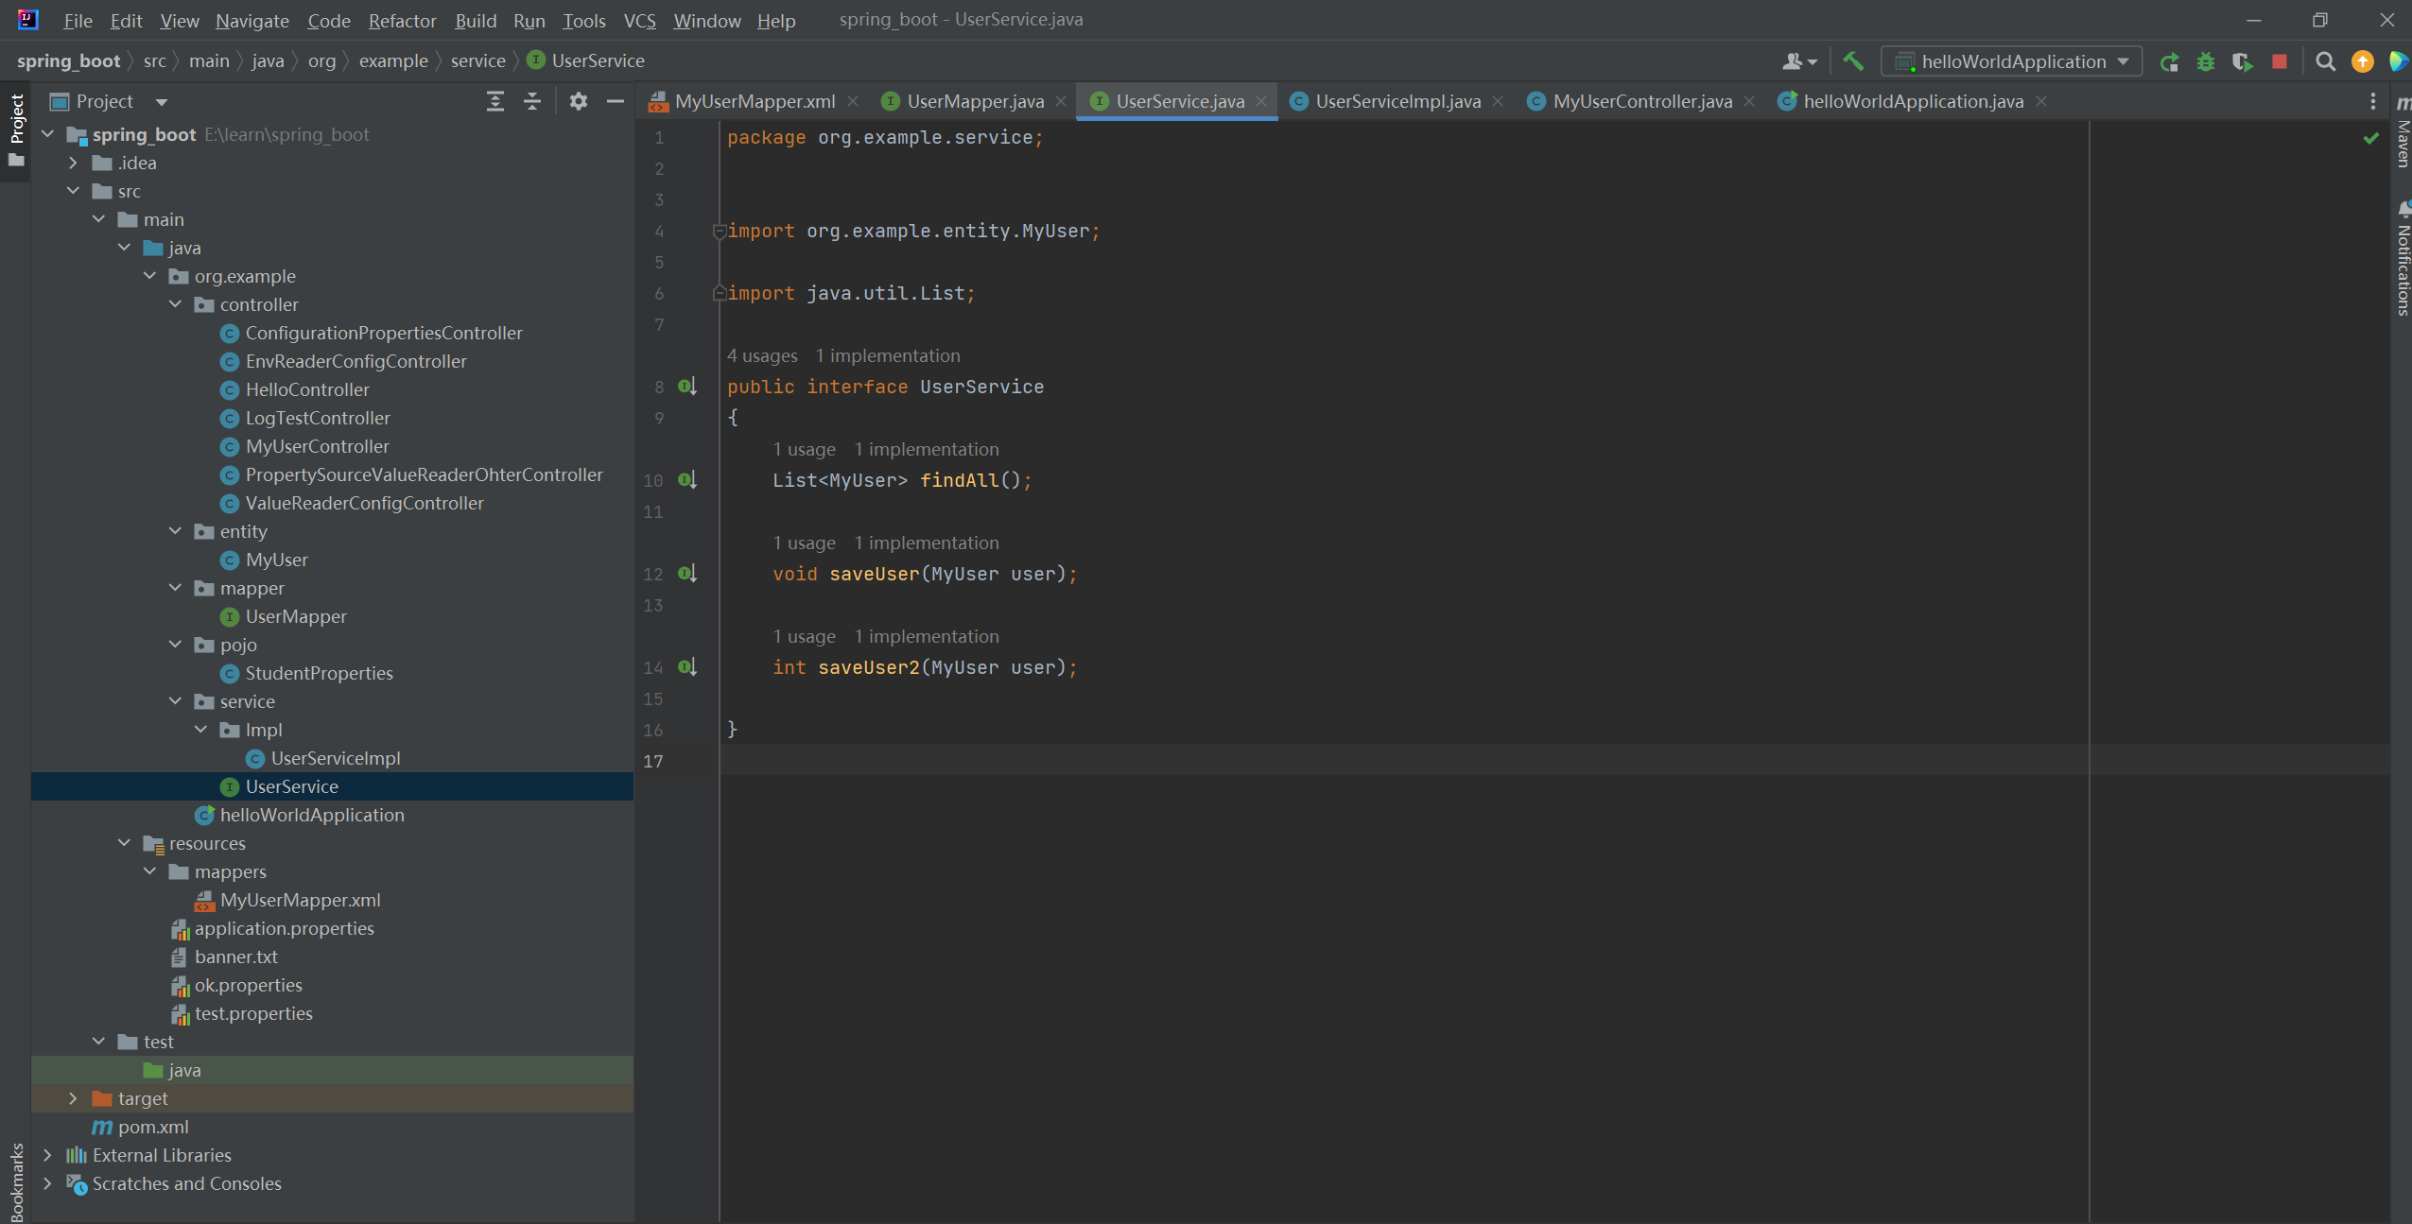This screenshot has height=1224, width=2412.
Task: Open Project panel settings gear
Action: (579, 101)
